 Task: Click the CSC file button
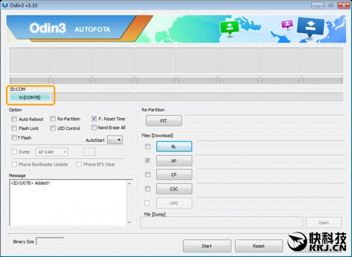[174, 189]
